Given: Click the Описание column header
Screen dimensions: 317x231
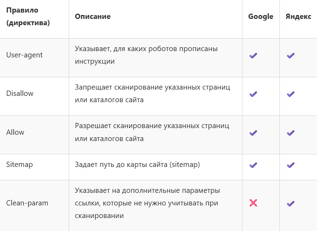Looking at the screenshot, I should [x=93, y=17].
